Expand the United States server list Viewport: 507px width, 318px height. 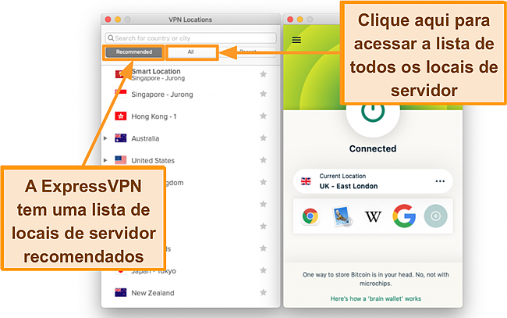[105, 160]
